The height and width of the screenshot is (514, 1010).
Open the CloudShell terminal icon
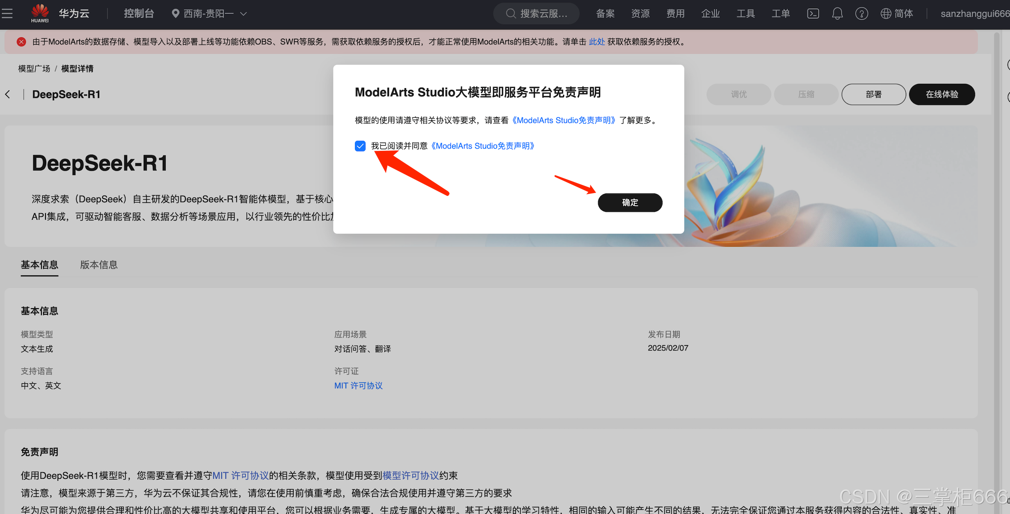pyautogui.click(x=813, y=14)
